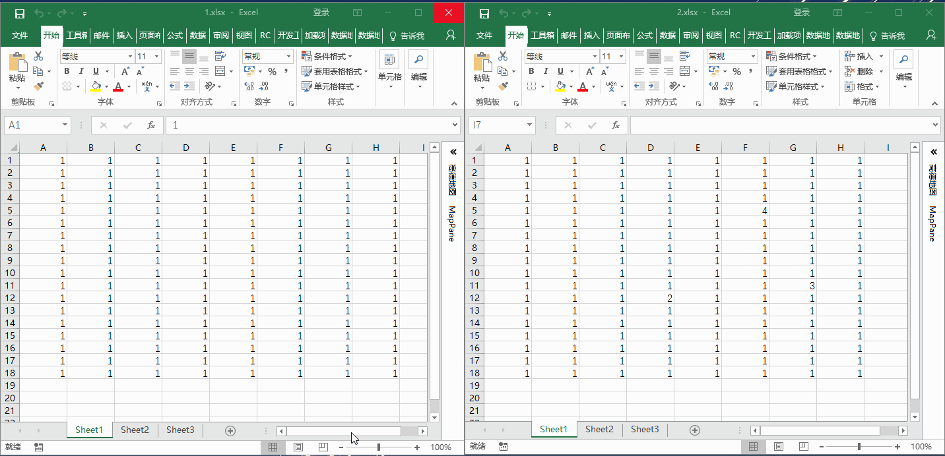Click the macro recording icon in 2.xlsx status bar
This screenshot has height=456, width=945.
coord(504,447)
